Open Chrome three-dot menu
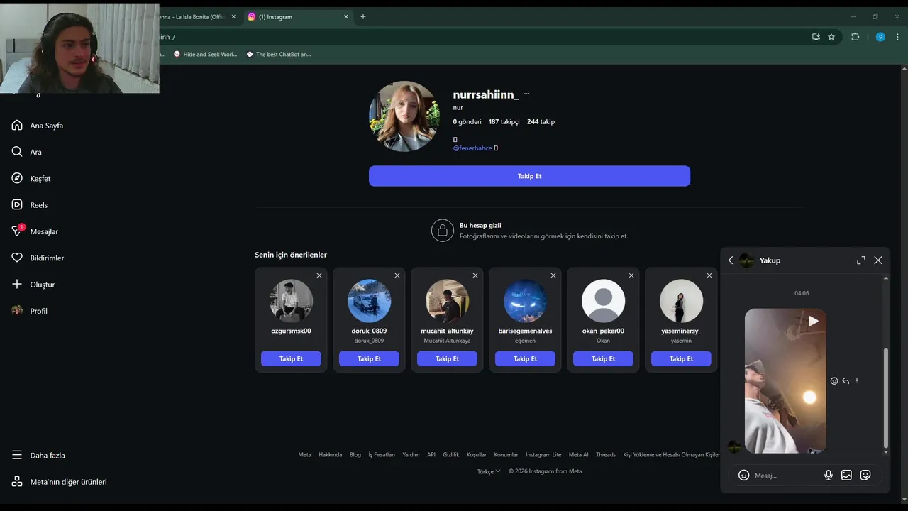The image size is (908, 511). point(897,37)
